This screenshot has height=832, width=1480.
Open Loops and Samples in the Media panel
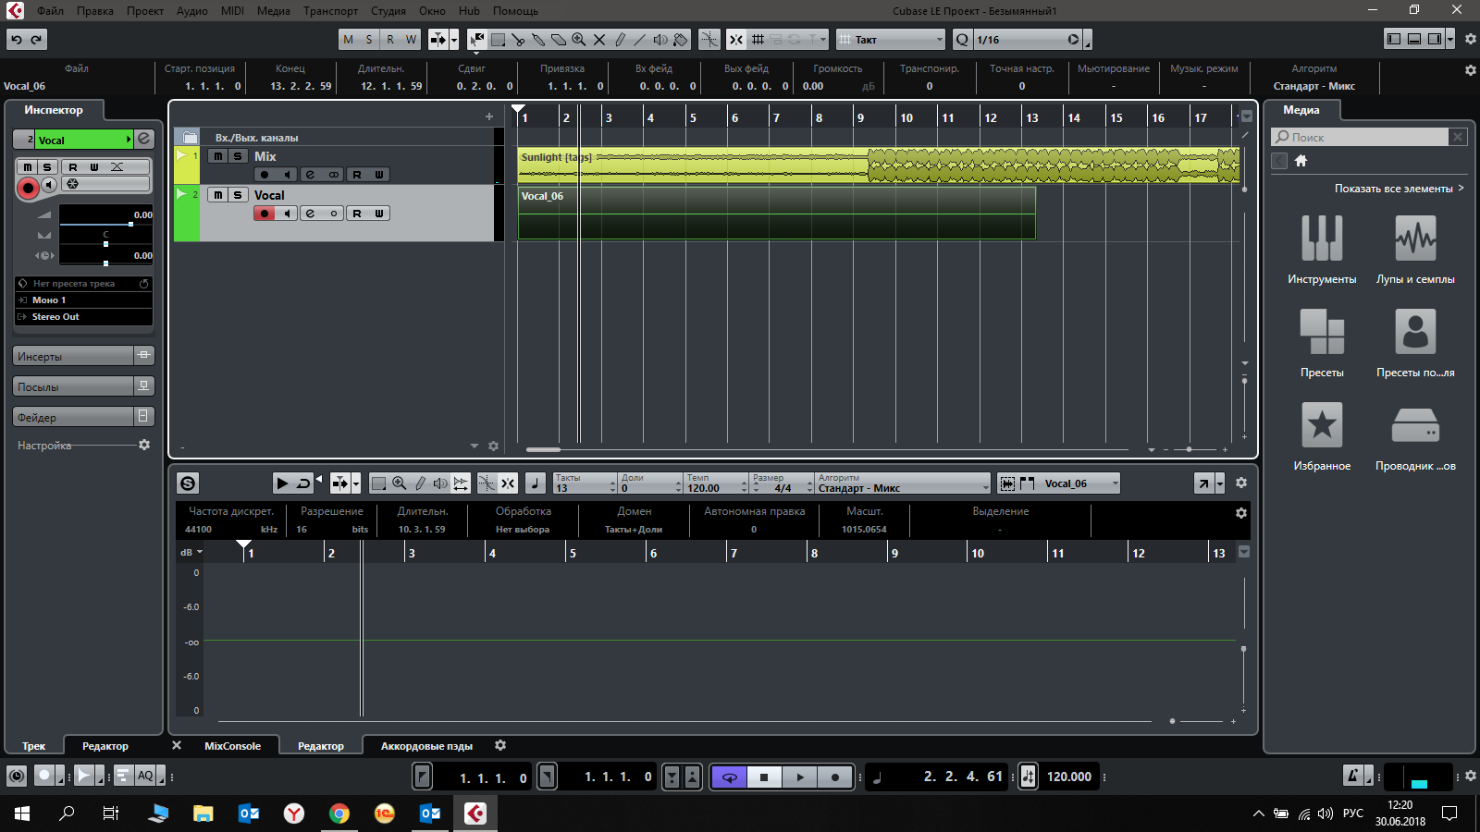(1415, 250)
